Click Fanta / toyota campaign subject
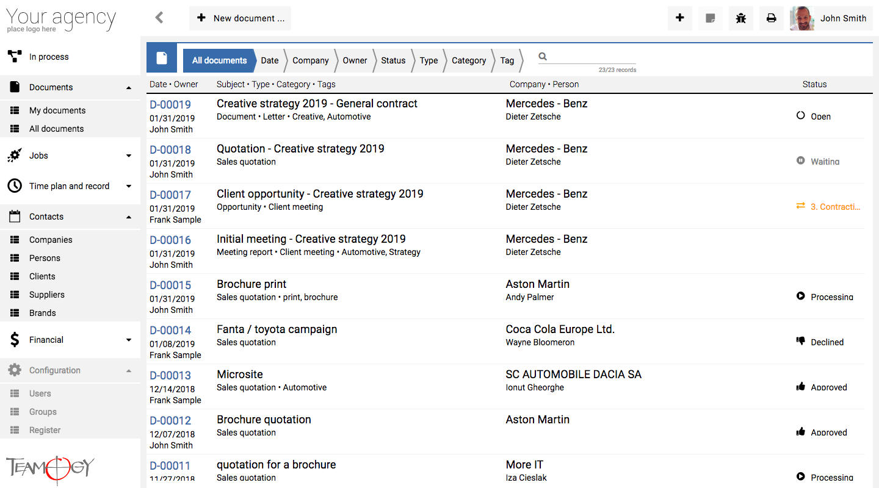The height and width of the screenshot is (488, 879). point(277,329)
